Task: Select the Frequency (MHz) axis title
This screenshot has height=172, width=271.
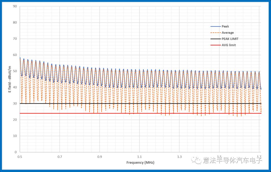Action: pyautogui.click(x=140, y=162)
